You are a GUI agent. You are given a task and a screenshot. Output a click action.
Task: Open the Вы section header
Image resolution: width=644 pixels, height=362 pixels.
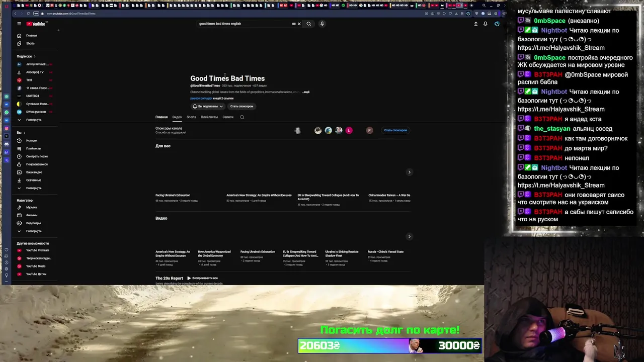pos(21,133)
